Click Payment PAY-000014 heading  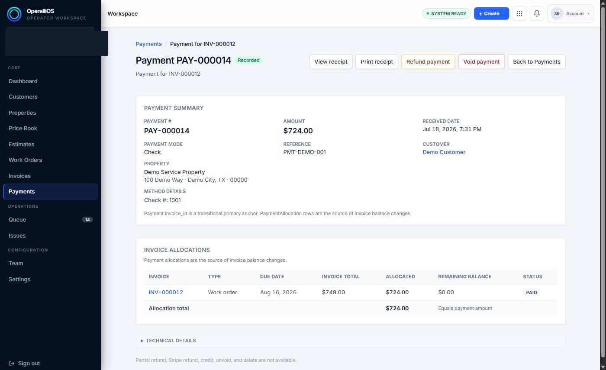pyautogui.click(x=184, y=61)
